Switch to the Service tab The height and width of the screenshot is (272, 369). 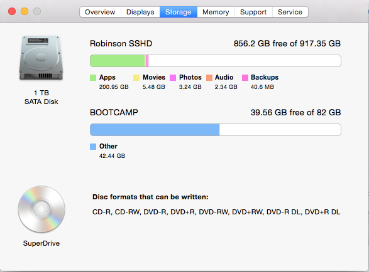click(290, 12)
